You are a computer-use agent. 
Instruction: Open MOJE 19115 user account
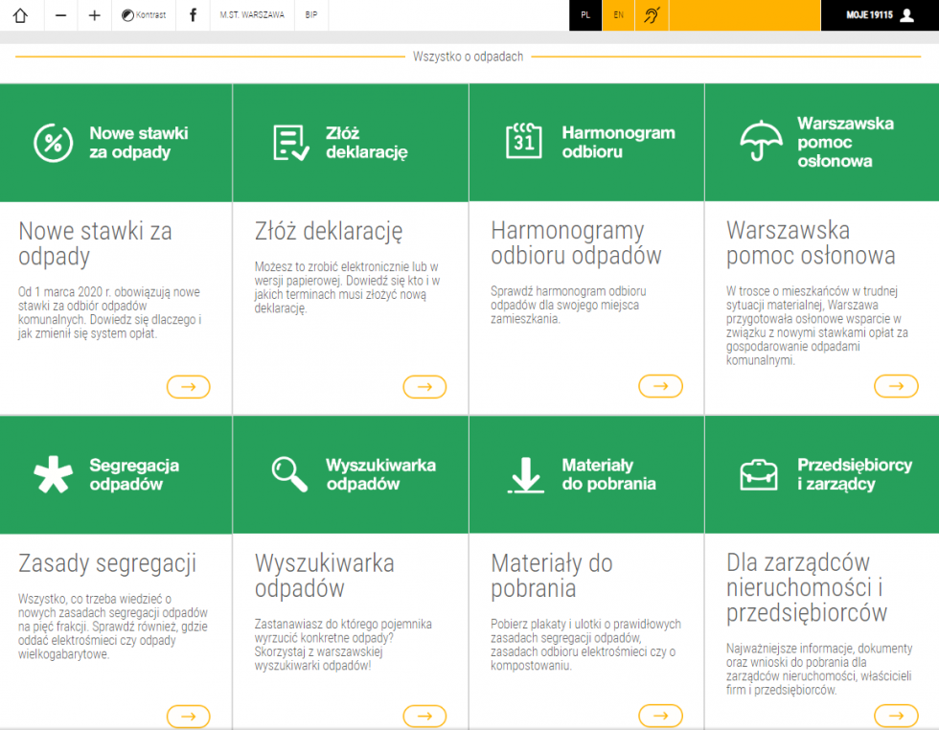coord(880,15)
